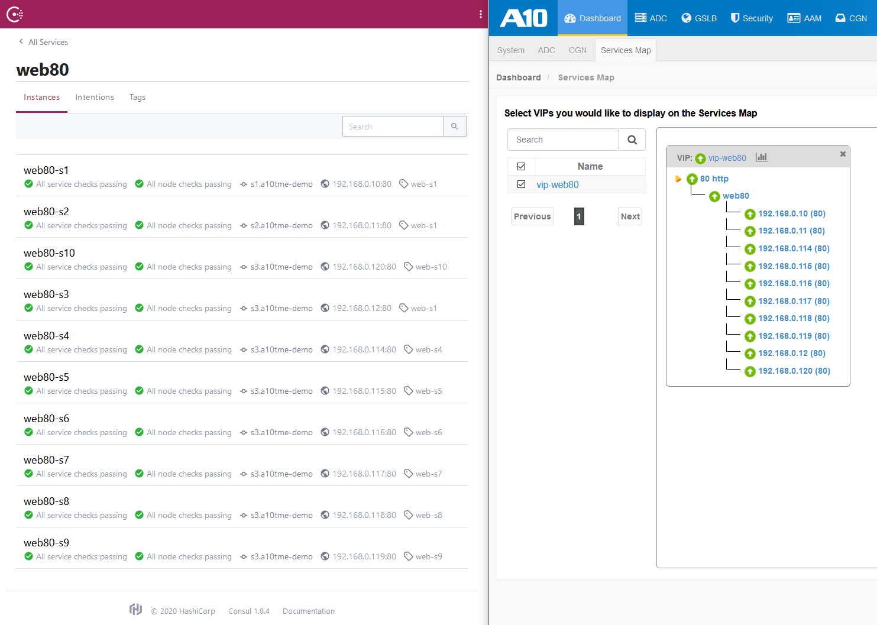The height and width of the screenshot is (625, 877).
Task: Click the magnifier icon in Consul search
Action: [x=454, y=127]
